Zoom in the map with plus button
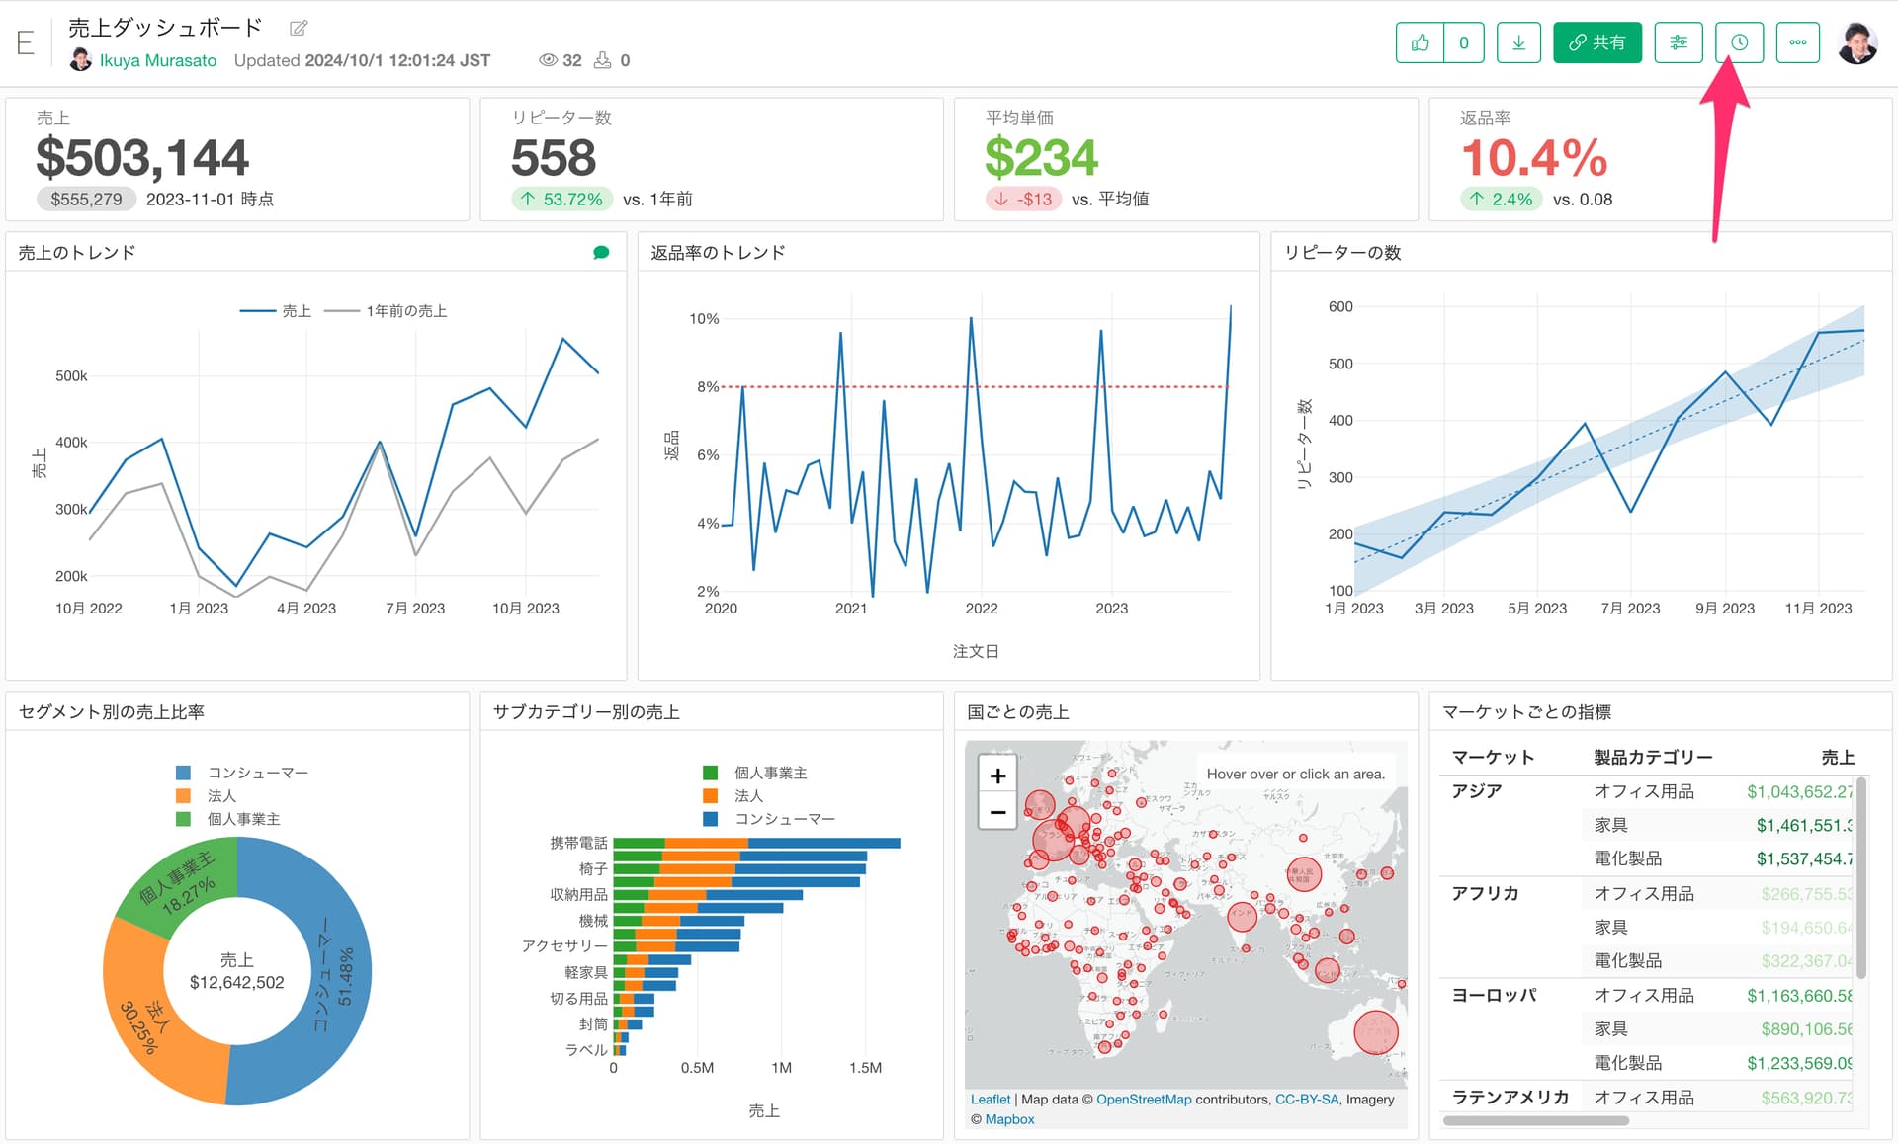Screen dimensions: 1898x1144 (997, 776)
